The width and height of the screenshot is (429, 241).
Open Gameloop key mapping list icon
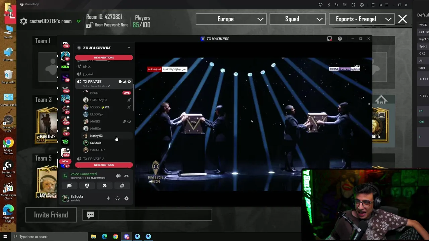pyautogui.click(x=345, y=5)
